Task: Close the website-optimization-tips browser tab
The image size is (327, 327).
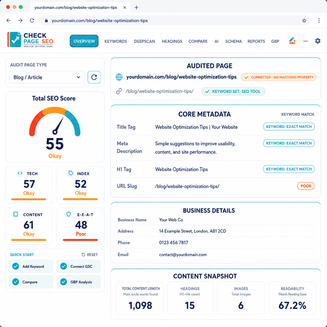Action: click(x=125, y=7)
